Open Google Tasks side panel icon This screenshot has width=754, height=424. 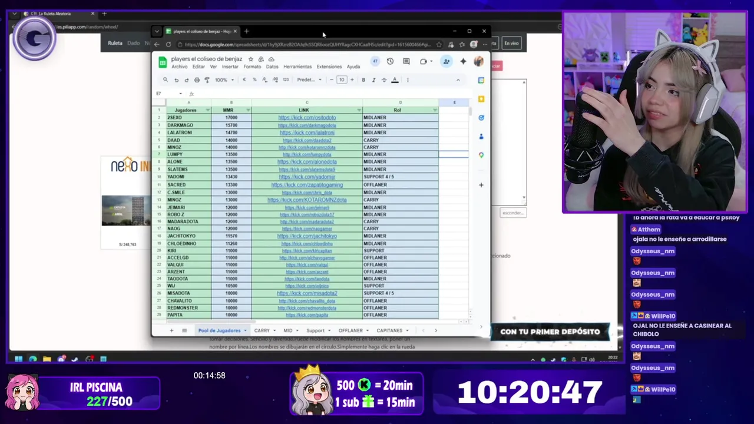point(481,118)
